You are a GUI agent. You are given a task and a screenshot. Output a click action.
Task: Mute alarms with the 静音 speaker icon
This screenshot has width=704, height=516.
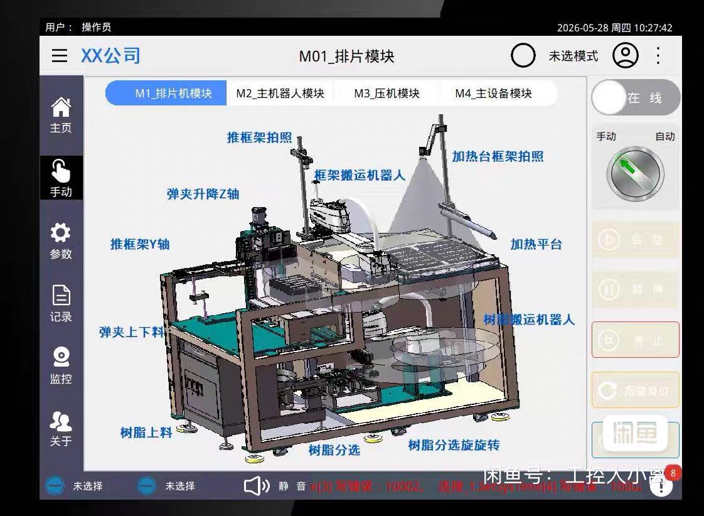[257, 485]
